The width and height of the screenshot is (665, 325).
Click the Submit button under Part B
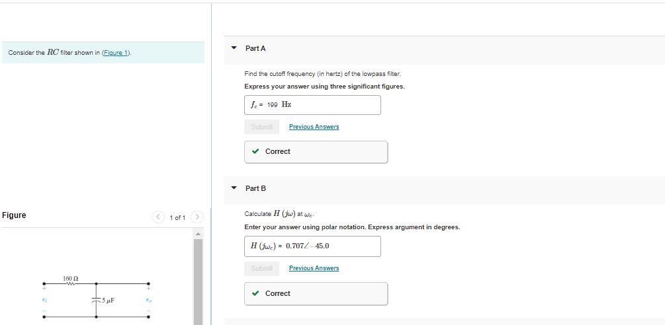tap(261, 268)
